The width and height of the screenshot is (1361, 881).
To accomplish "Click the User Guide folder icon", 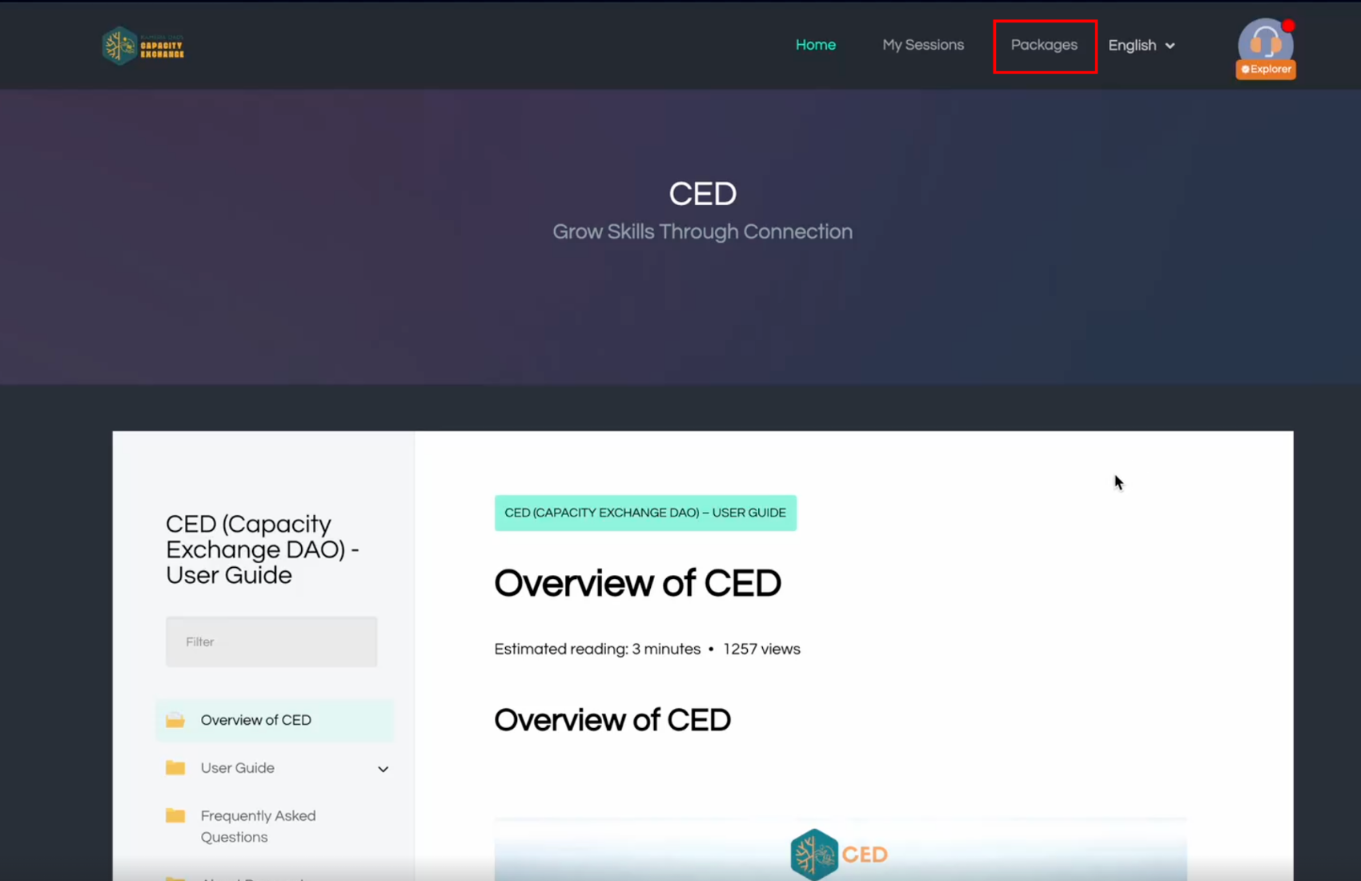I will 175,768.
